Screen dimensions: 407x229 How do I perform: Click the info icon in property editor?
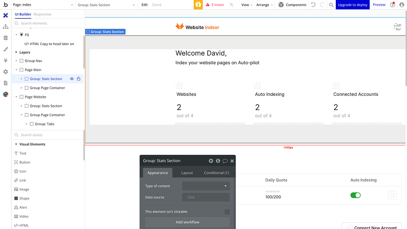click(218, 161)
